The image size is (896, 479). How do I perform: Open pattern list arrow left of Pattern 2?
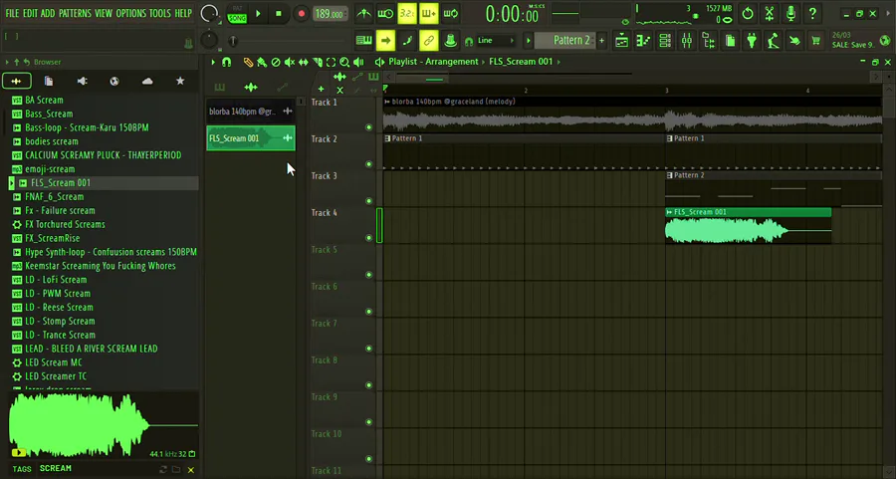529,41
